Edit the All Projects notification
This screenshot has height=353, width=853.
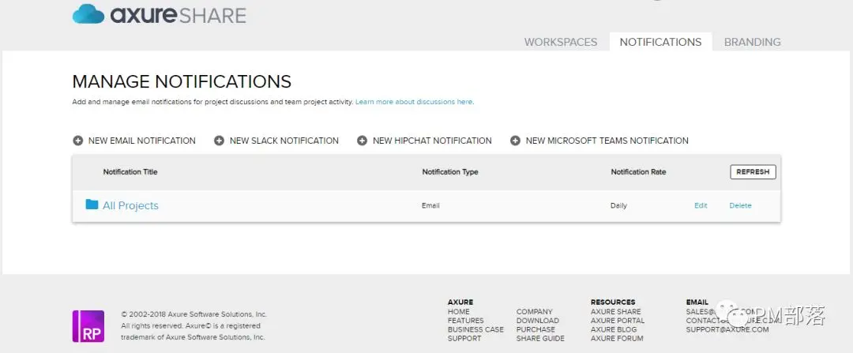pos(701,205)
